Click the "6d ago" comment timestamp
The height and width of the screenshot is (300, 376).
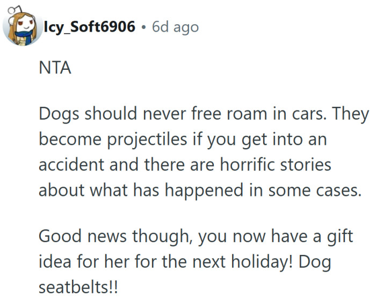(x=175, y=26)
